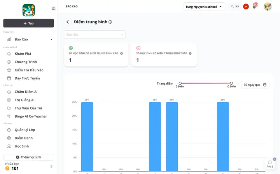Open Chọn lớp class dropdown
Image resolution: width=280 pixels, height=174 pixels.
(94, 35)
